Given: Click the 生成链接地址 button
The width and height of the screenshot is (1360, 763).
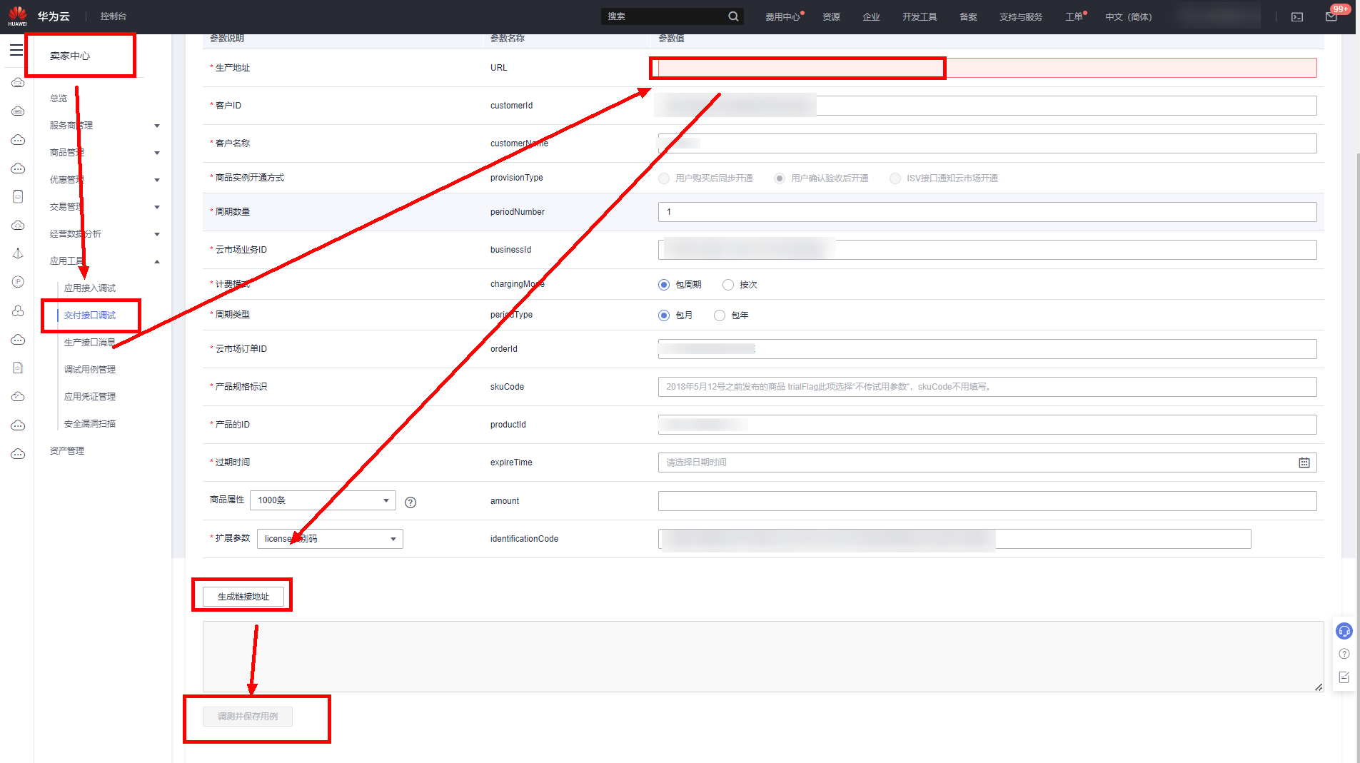Looking at the screenshot, I should [x=243, y=597].
